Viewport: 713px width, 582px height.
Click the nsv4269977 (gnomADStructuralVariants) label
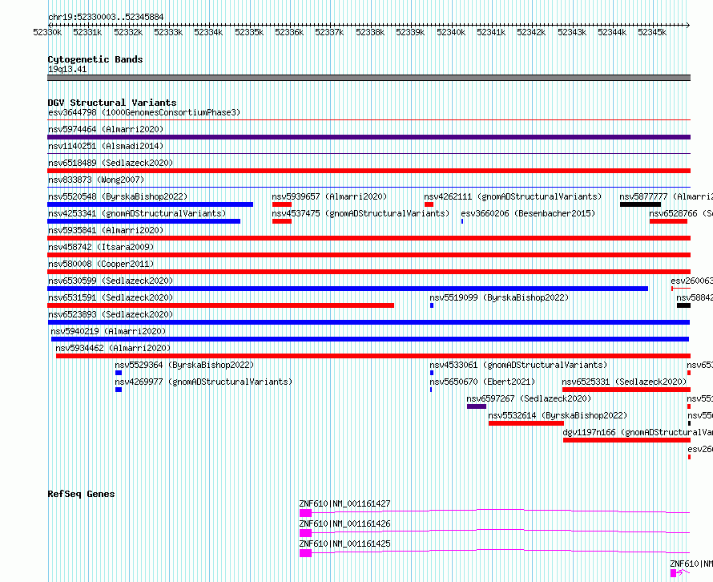(203, 382)
